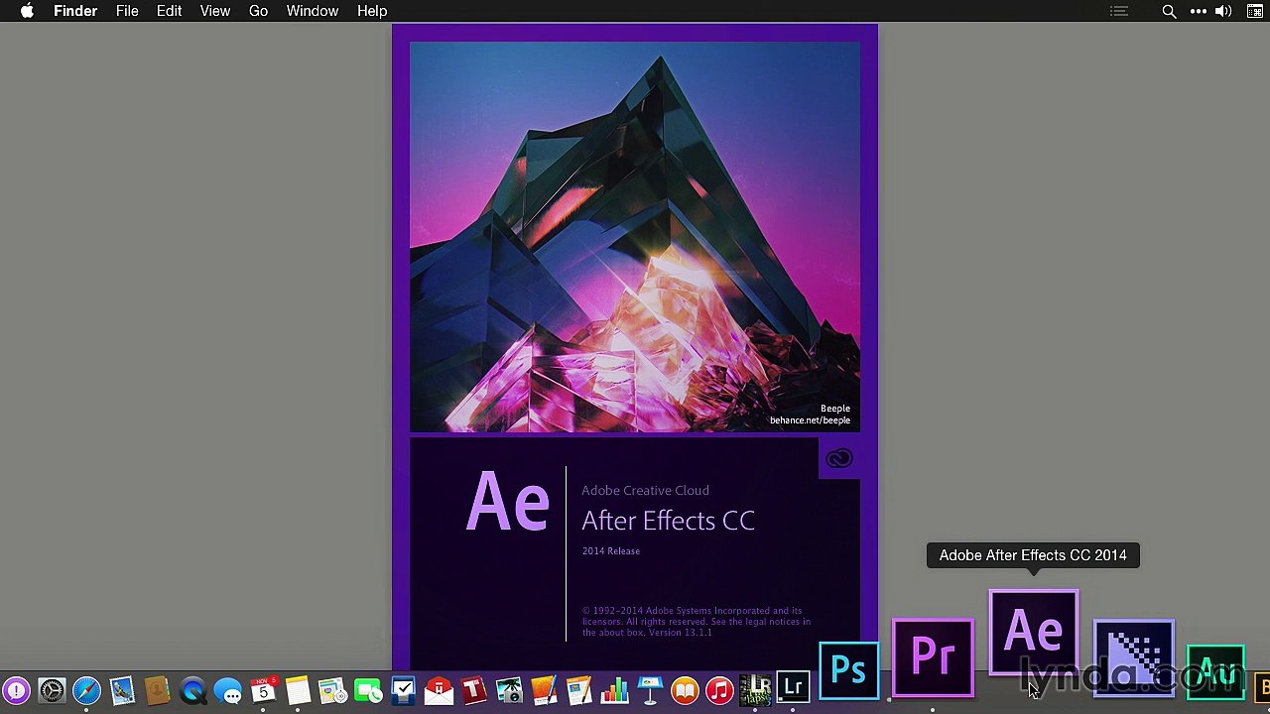Open iTunes from the dock
Screen dimensions: 1270x714
[x=720, y=689]
